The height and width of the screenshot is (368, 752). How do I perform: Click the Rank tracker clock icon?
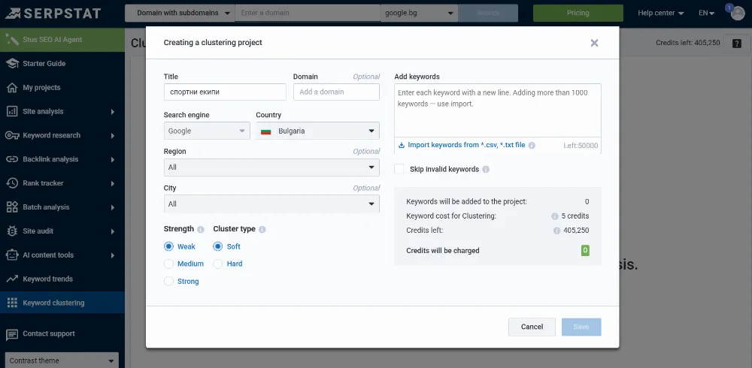tap(12, 183)
